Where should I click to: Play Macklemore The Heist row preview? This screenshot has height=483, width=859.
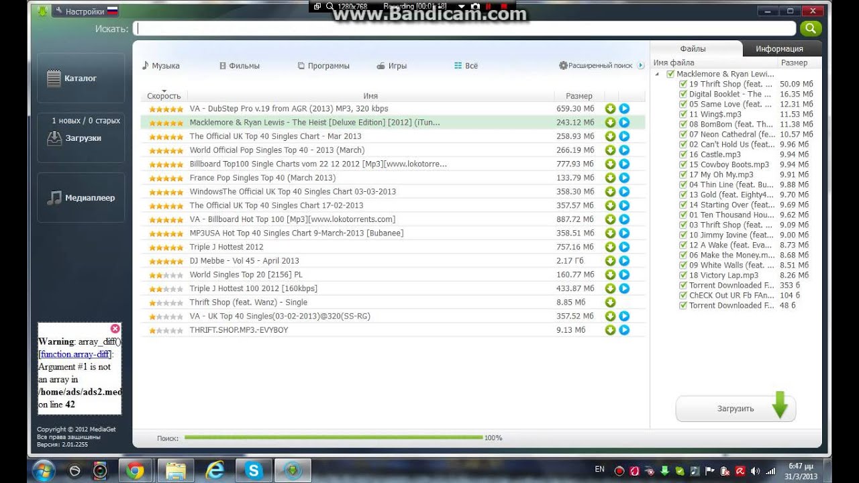click(x=624, y=122)
